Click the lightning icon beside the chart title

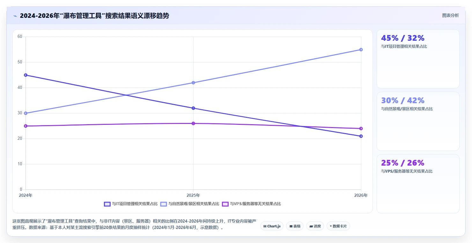pos(15,16)
